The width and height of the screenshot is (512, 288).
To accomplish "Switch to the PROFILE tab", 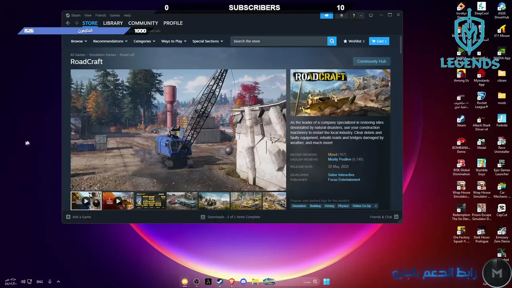I will 173,23.
